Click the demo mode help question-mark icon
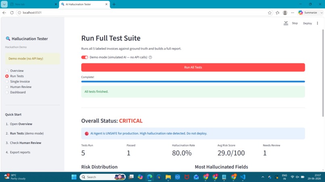 click(x=150, y=57)
